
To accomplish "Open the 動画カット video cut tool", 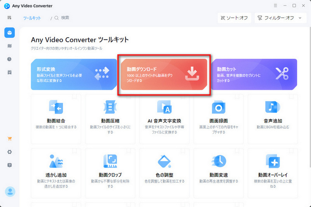I will 254,75.
